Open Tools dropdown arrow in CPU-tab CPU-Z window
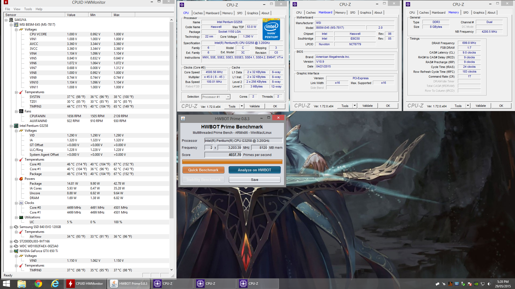This screenshot has height=289, width=515. click(x=242, y=106)
